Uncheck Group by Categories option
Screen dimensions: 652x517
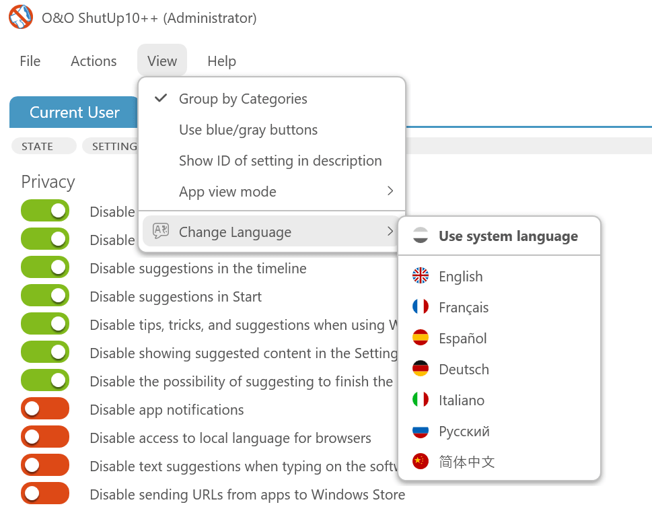pos(243,99)
